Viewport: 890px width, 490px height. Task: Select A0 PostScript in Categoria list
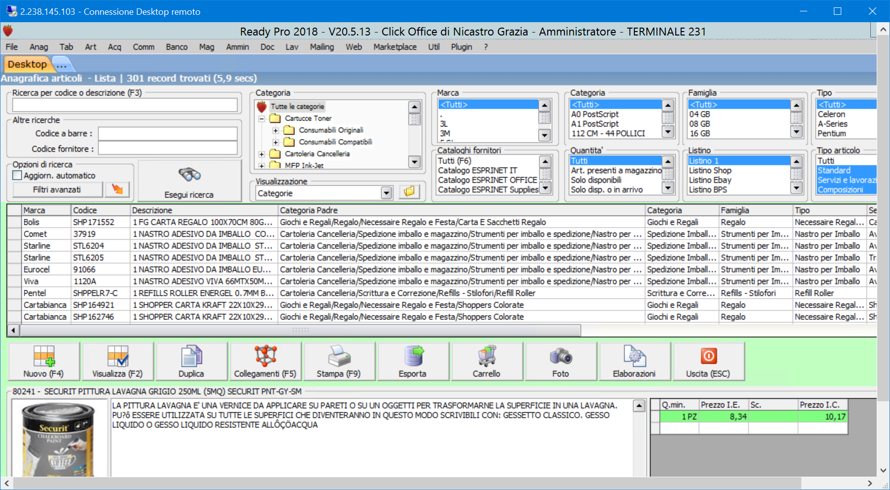click(595, 114)
